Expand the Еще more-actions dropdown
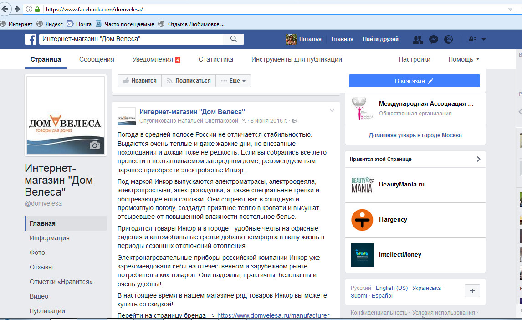Viewport: 522px width, 320px height. (233, 81)
